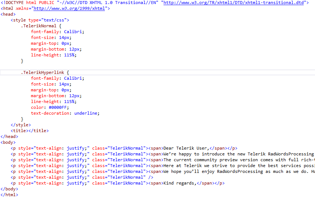Click the closing body tag

[9, 189]
